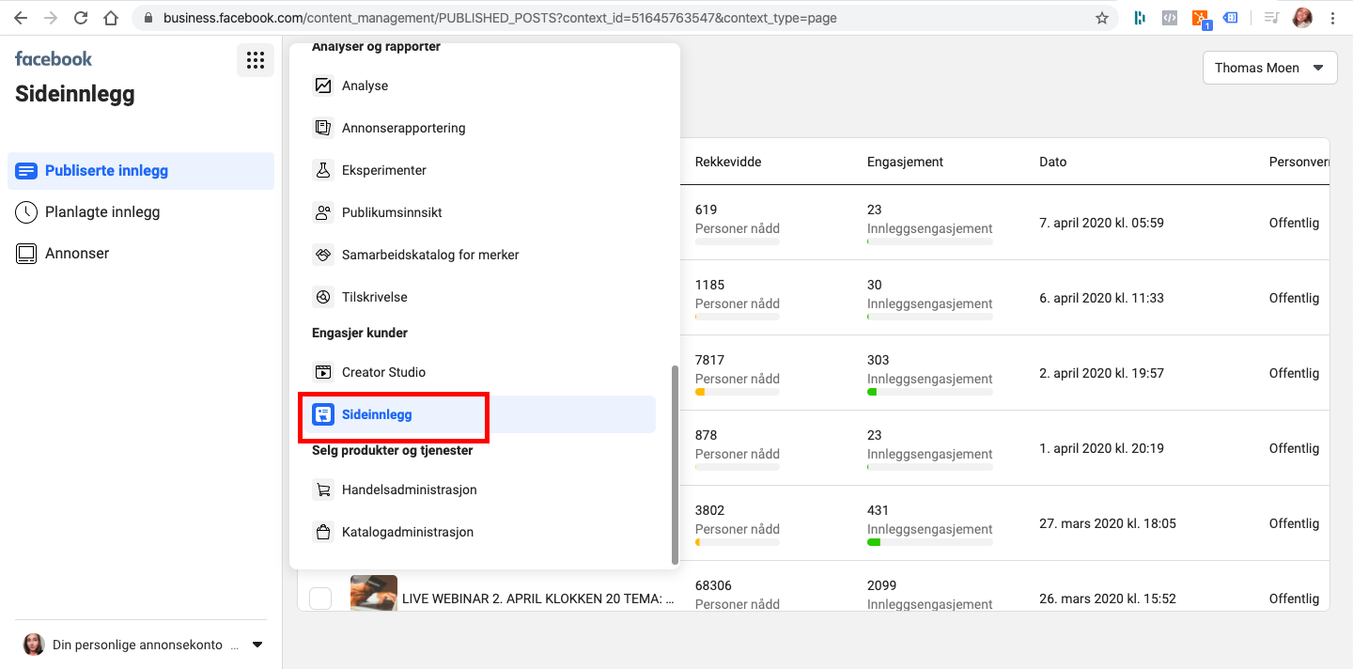Click the Planlagte innlegg clock icon

point(26,212)
